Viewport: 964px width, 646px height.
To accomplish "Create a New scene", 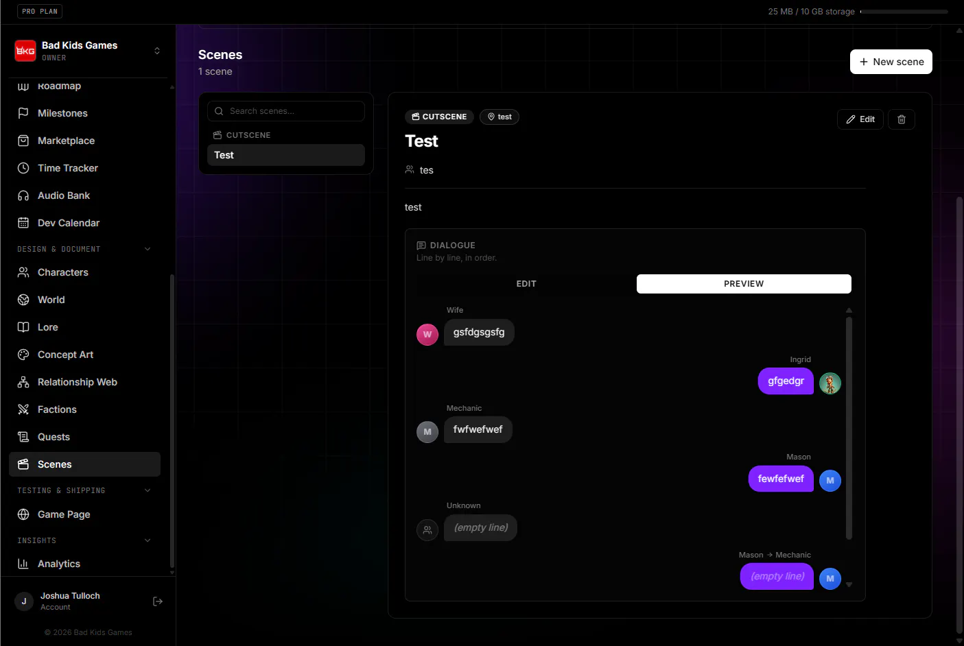I will 891,62.
